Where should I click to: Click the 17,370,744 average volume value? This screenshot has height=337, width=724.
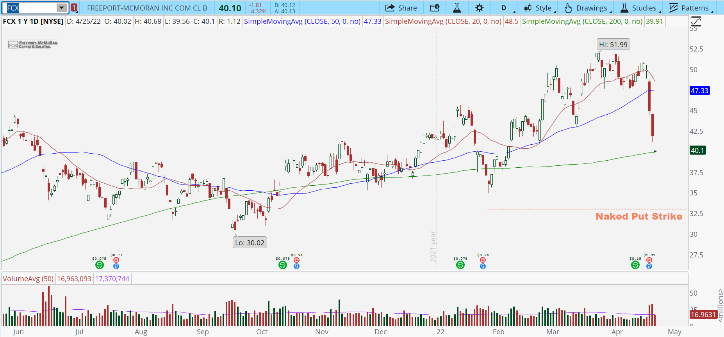click(112, 279)
